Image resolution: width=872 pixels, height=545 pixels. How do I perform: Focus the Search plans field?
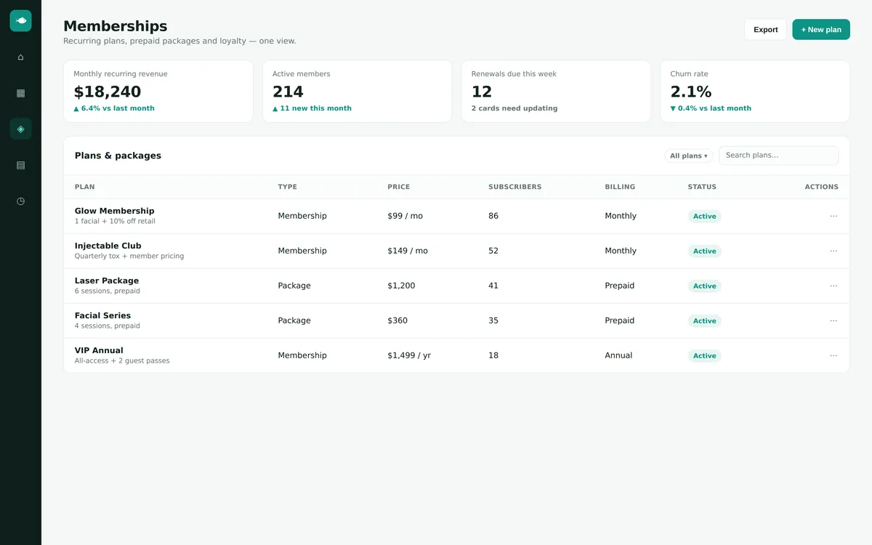778,156
